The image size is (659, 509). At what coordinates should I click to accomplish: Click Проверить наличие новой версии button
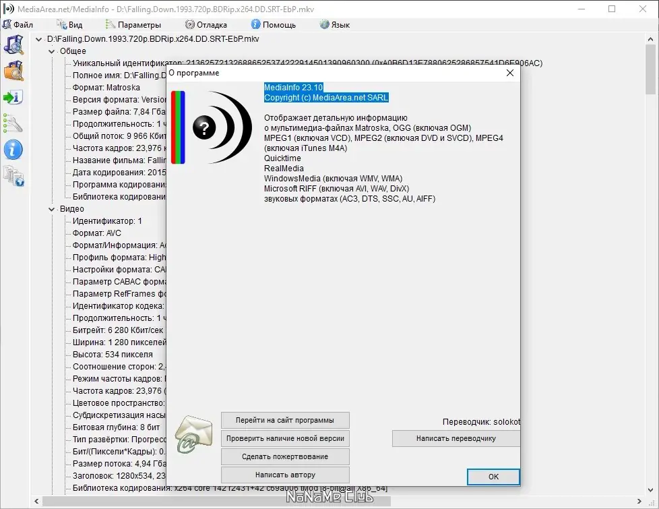tap(285, 438)
